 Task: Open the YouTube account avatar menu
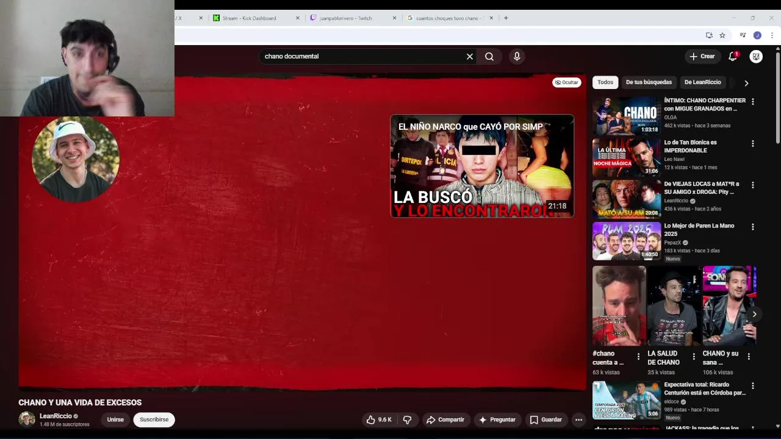point(756,56)
